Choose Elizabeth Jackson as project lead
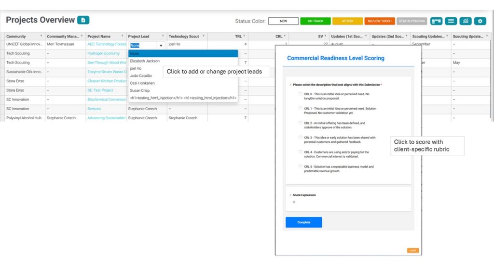Viewport: 494px width, 277px height. (x=183, y=61)
